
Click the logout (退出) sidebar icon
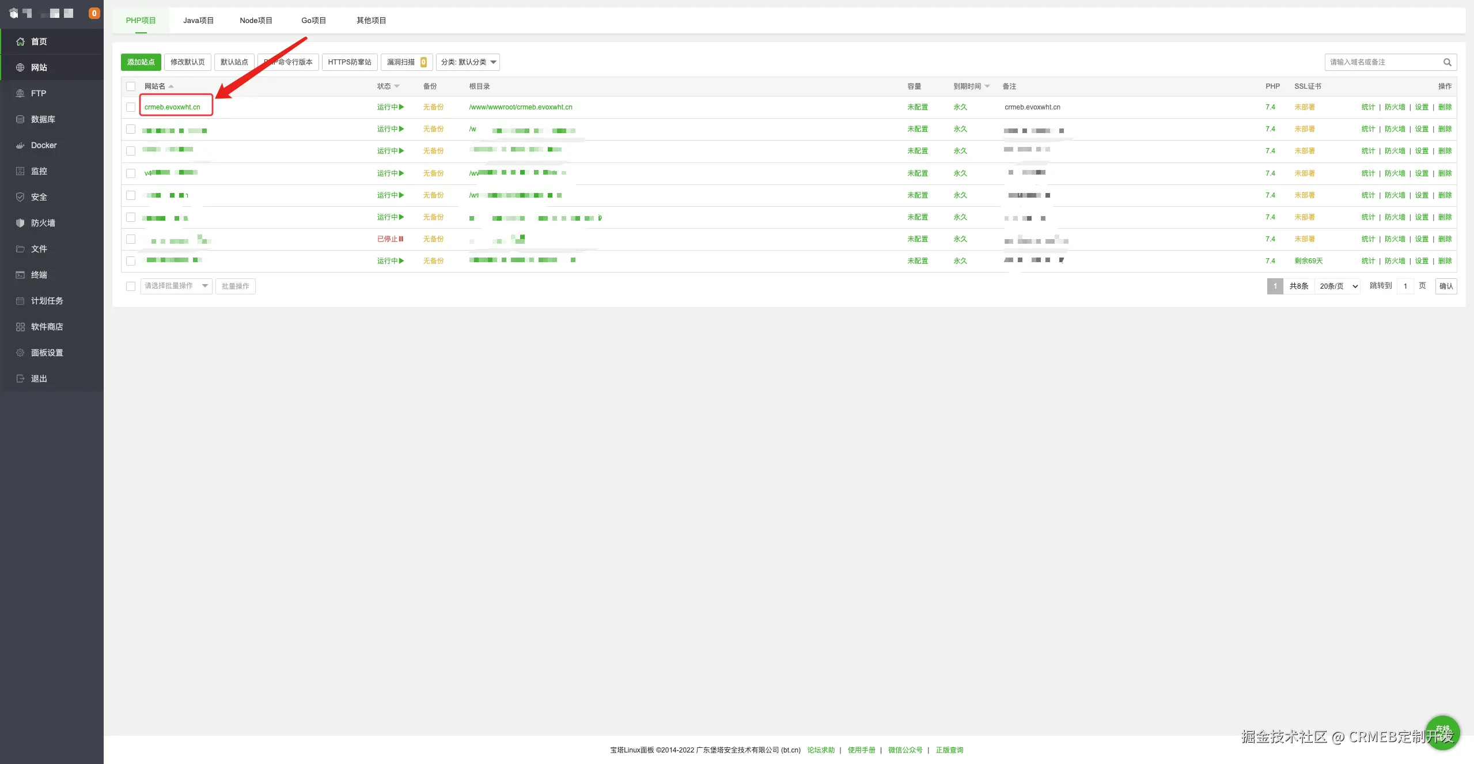pyautogui.click(x=20, y=379)
